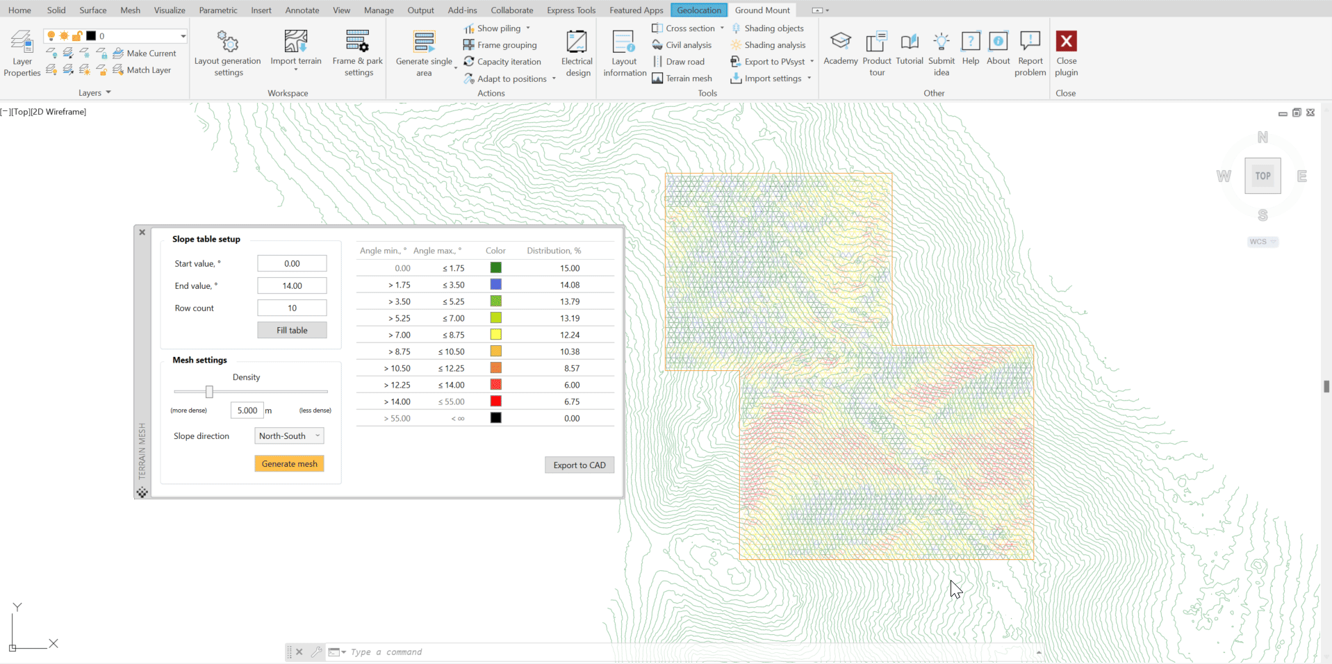The height and width of the screenshot is (664, 1332).
Task: Click the Fill table button
Action: point(291,330)
